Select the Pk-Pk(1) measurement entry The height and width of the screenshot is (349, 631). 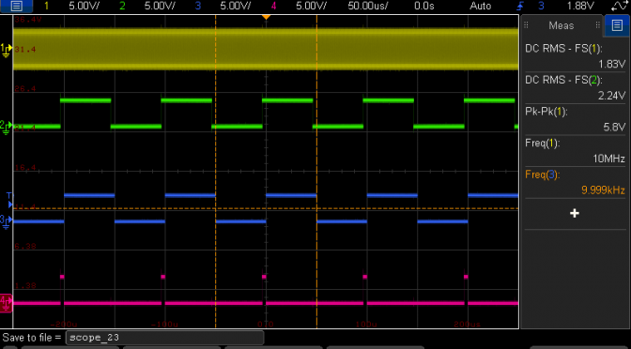pos(575,119)
